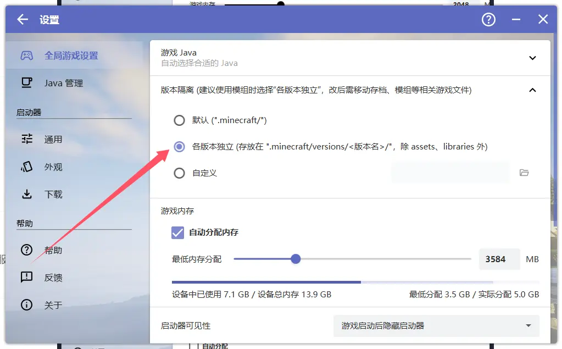Screen dimensions: 562x349
Task: Choose the 自定义 radio button
Action: [179, 173]
